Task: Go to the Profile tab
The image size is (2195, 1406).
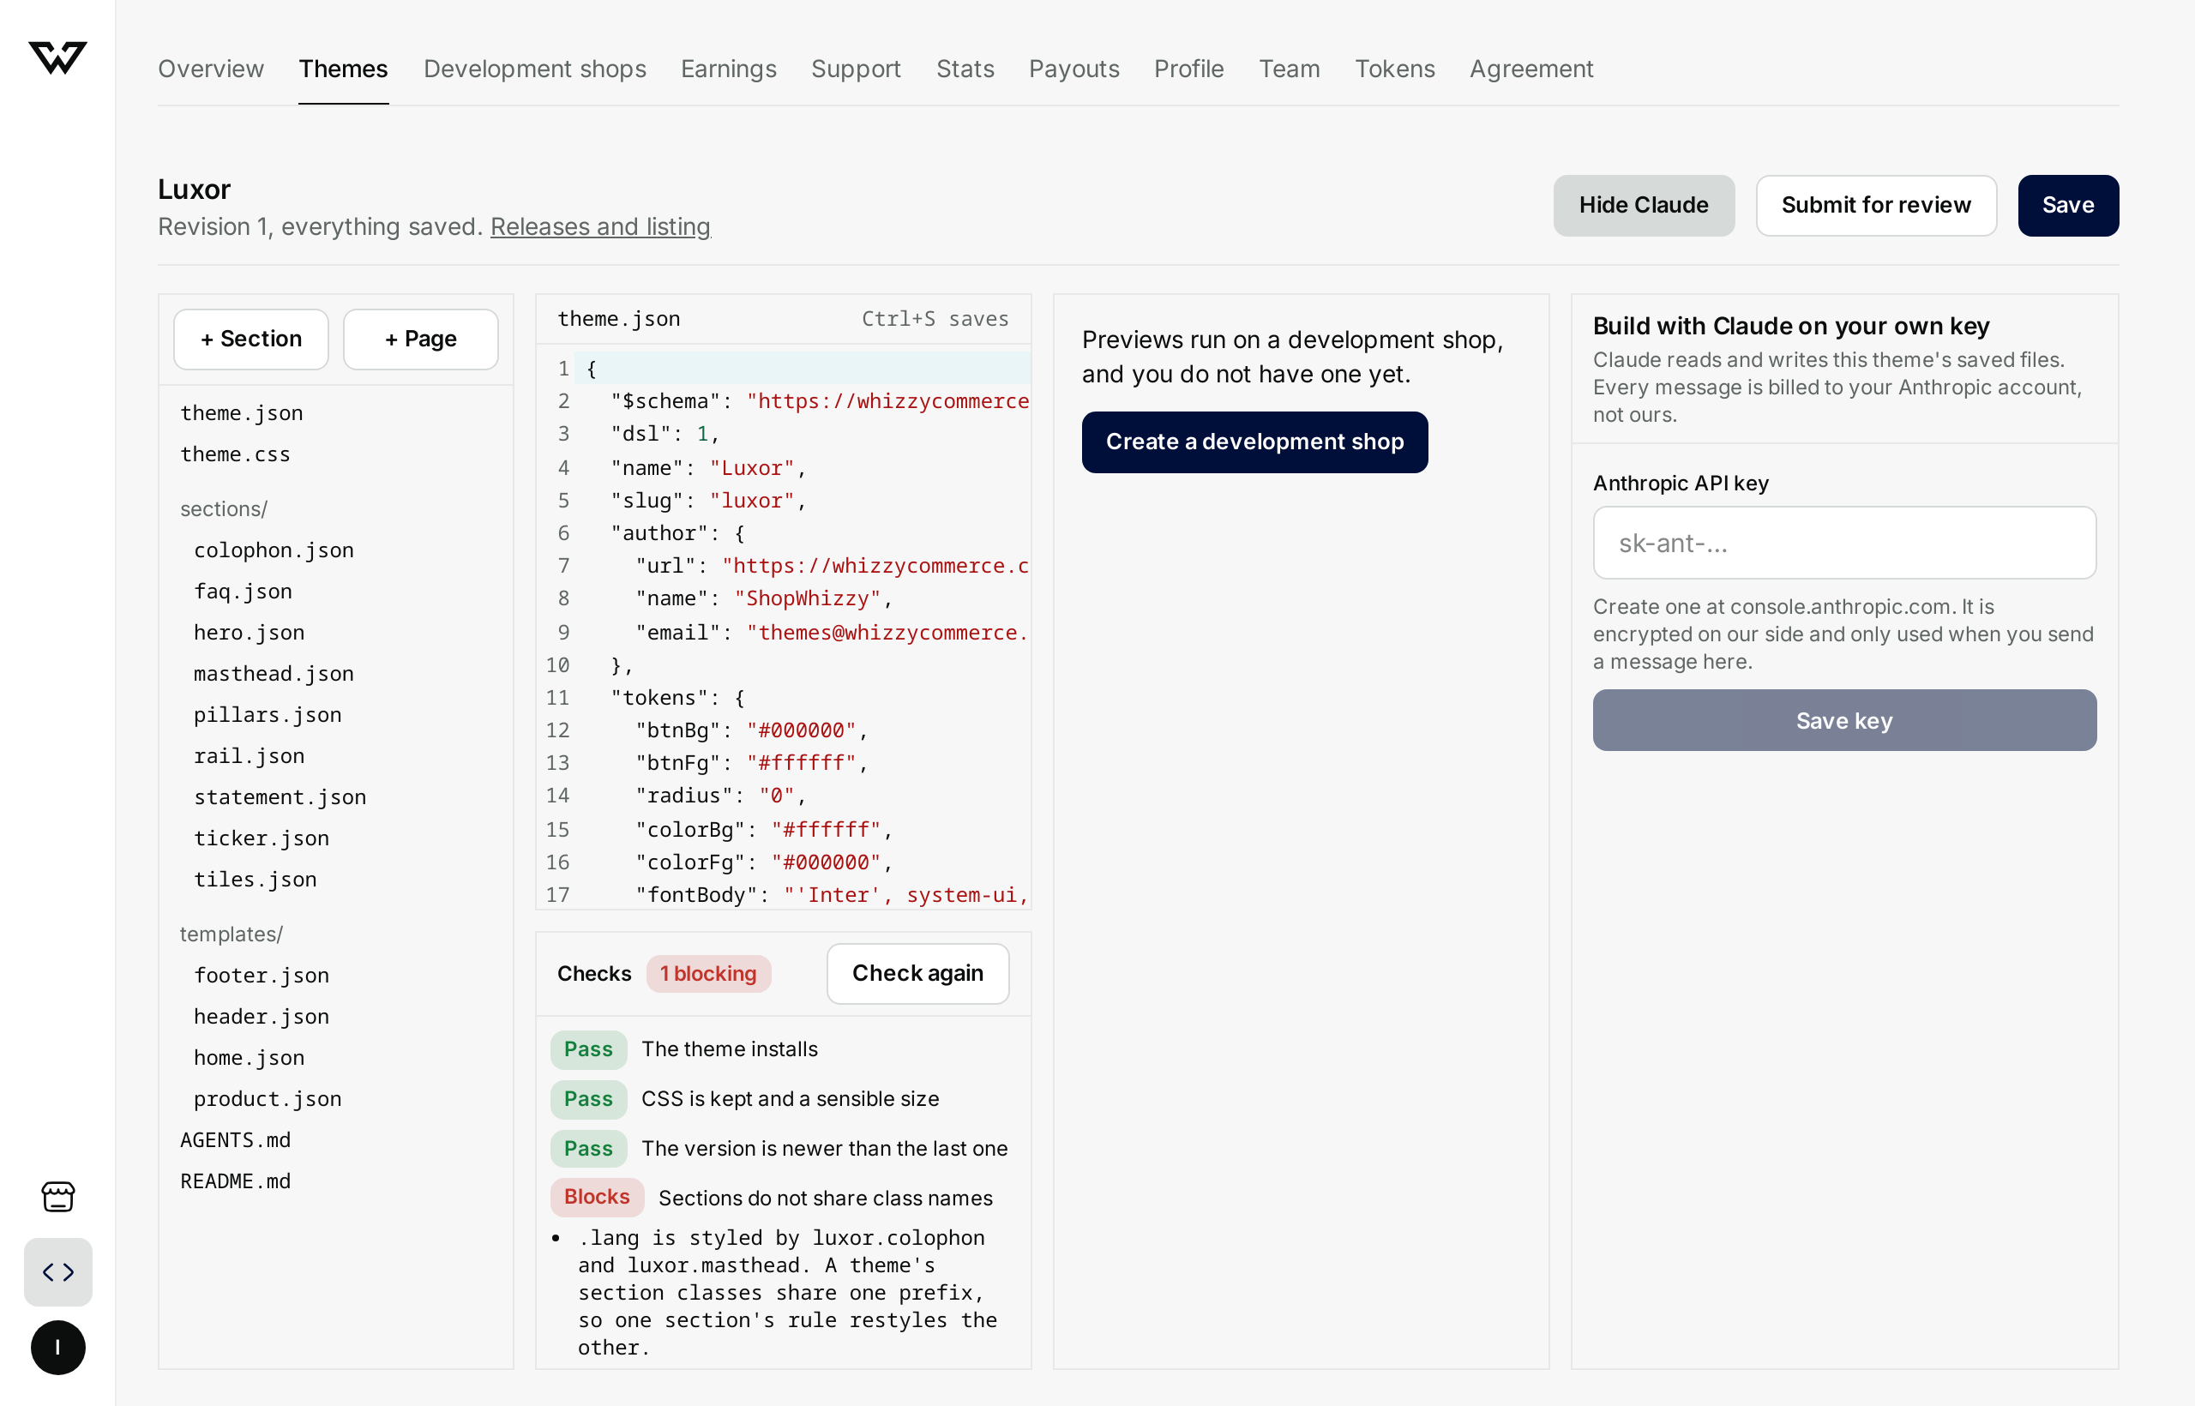Action: 1188,69
